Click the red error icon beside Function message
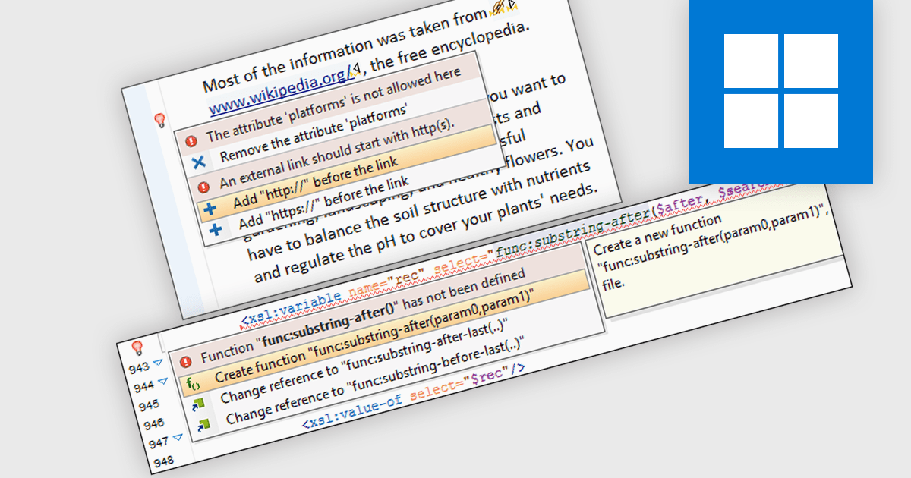Screen dimensions: 911x478 point(184,360)
